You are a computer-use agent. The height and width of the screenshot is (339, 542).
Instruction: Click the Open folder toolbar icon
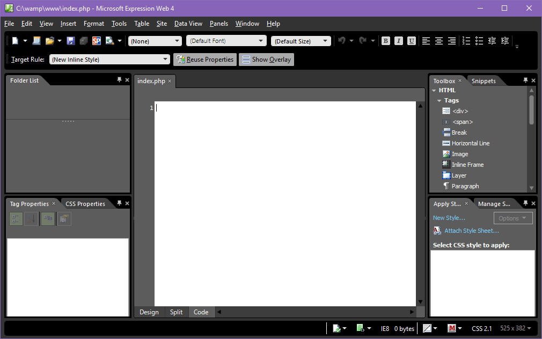pyautogui.click(x=50, y=41)
